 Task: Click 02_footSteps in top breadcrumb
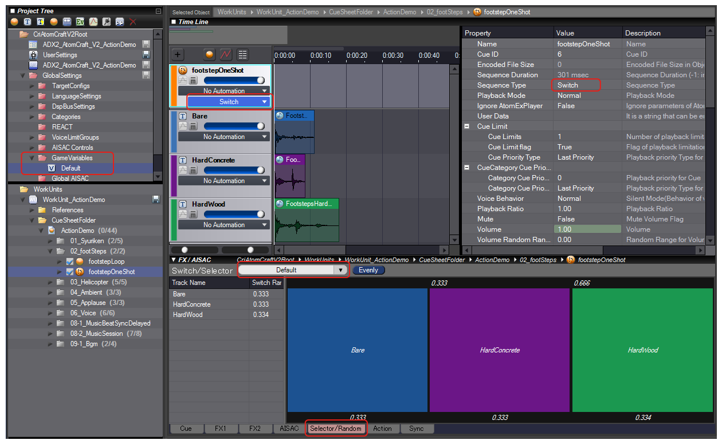click(444, 12)
